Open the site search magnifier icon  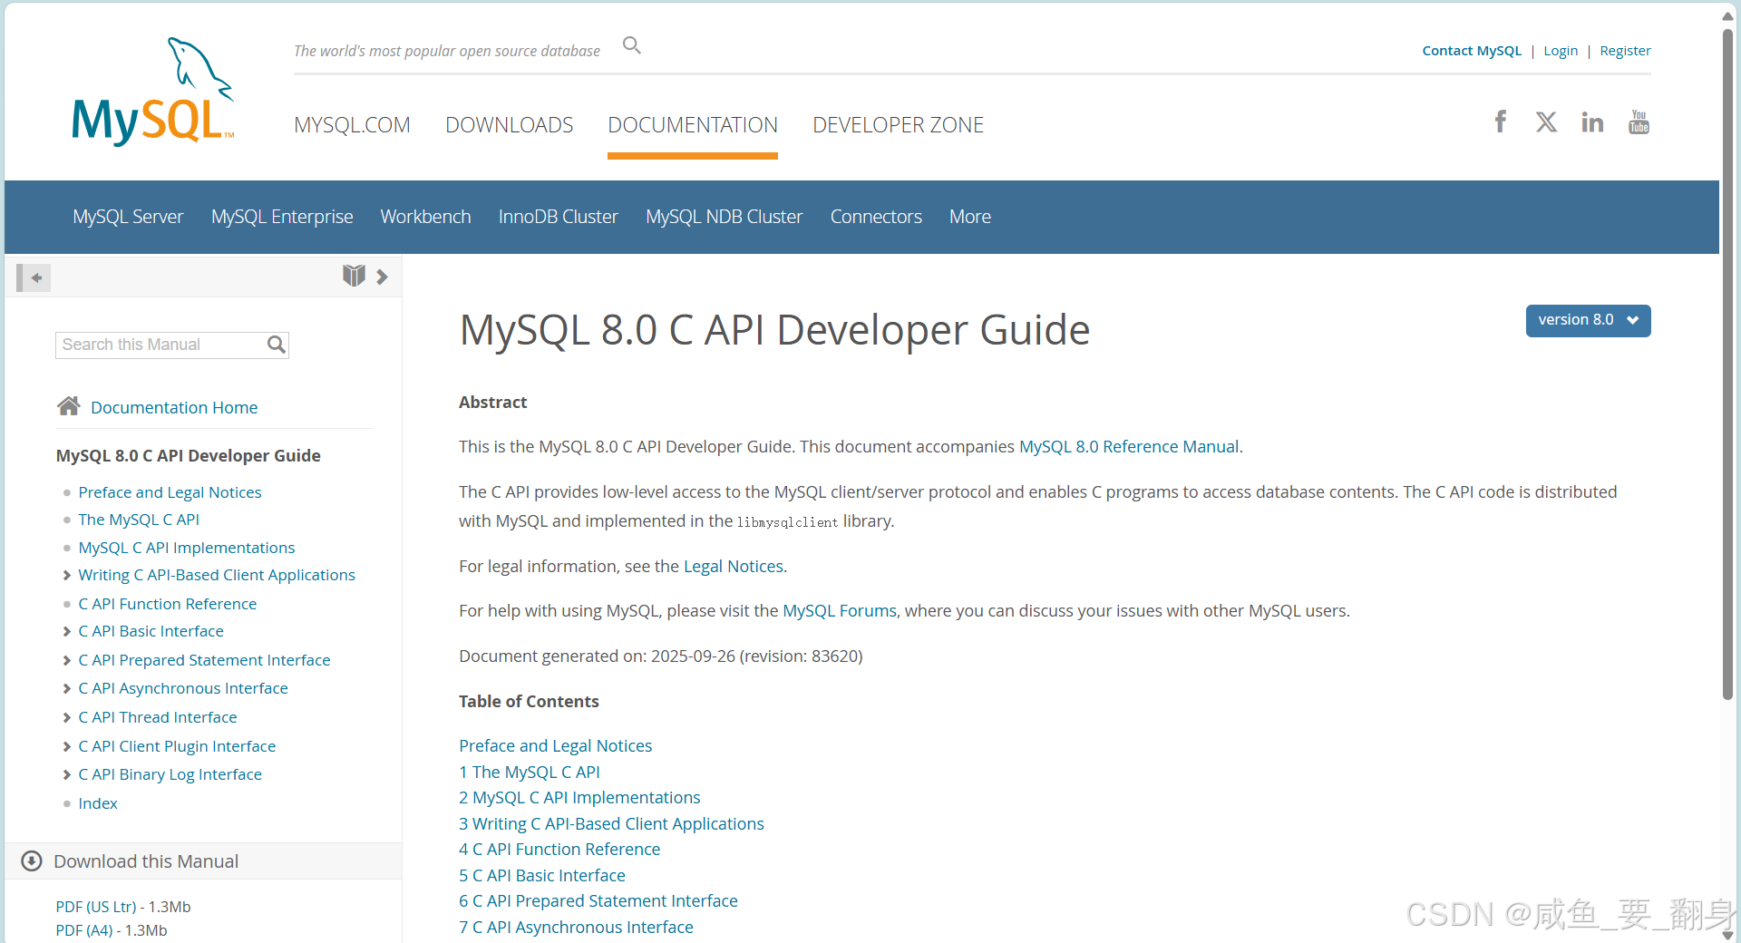632,45
